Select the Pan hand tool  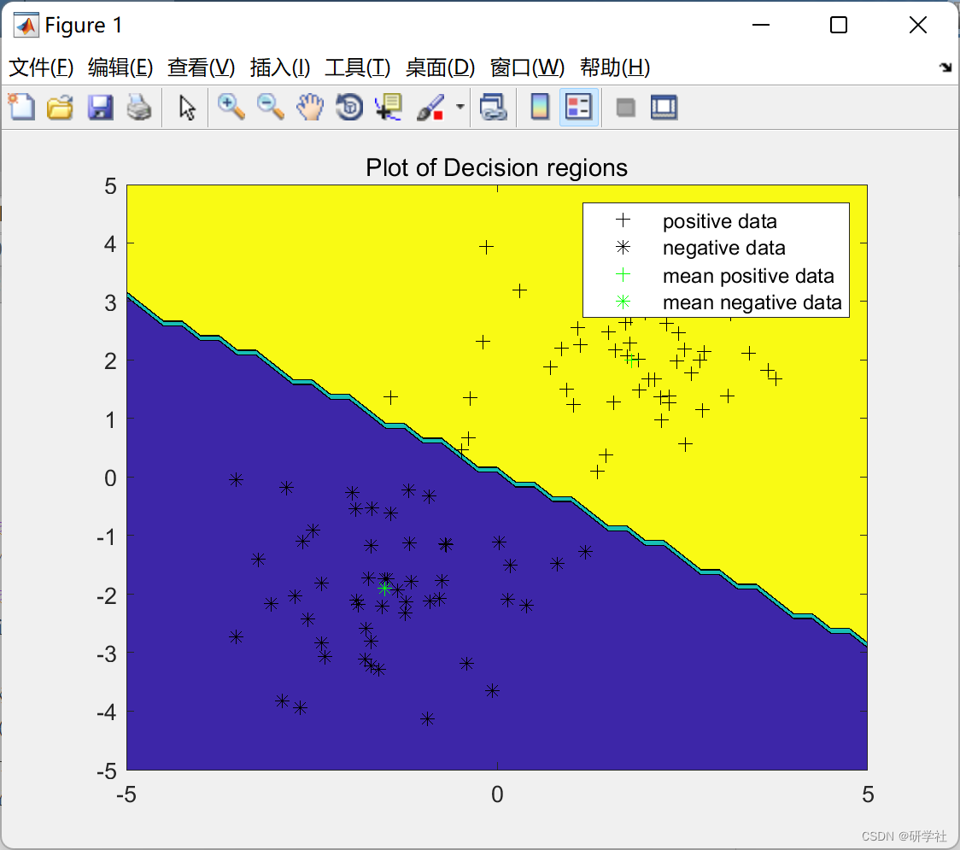click(x=310, y=107)
